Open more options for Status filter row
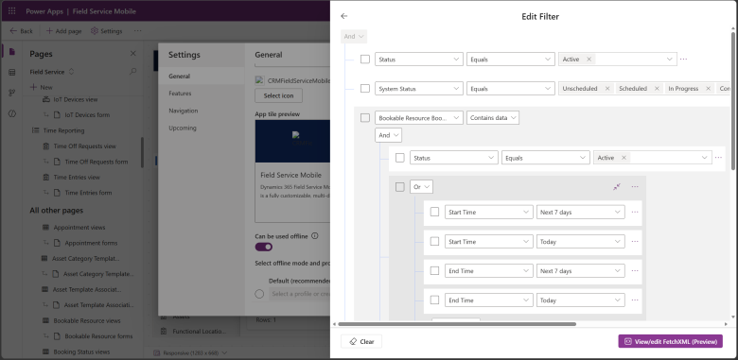Viewport: 738px width, 360px height. point(683,60)
